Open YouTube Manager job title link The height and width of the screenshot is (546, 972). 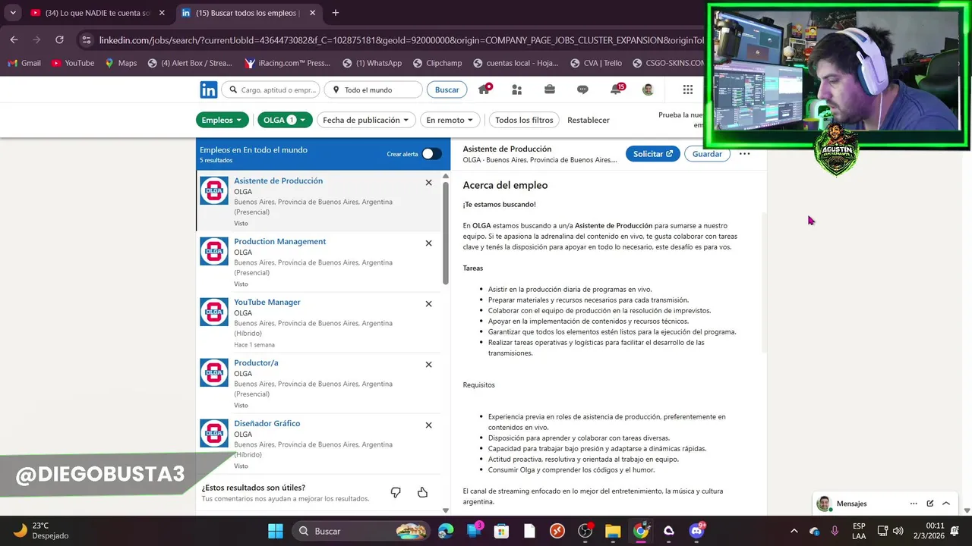(x=267, y=302)
